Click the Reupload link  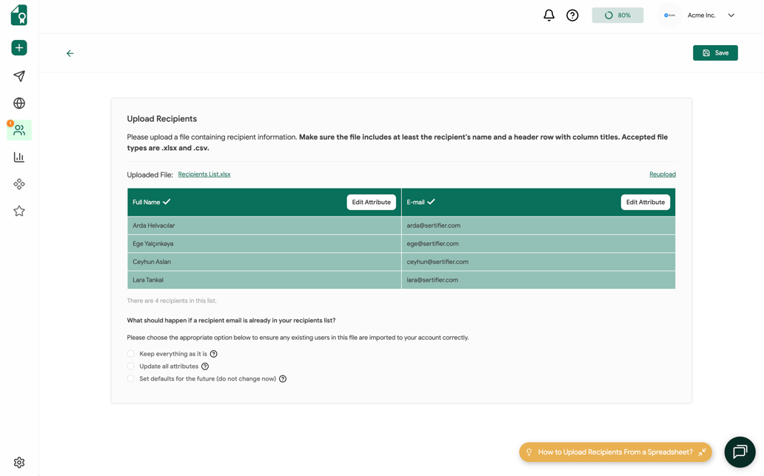coord(662,174)
